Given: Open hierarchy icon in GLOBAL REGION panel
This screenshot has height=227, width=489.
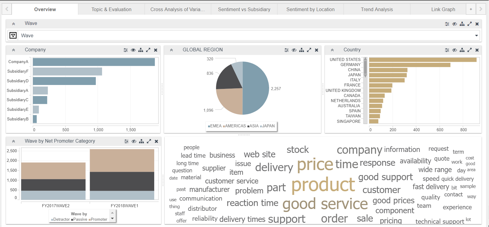Looking at the screenshot, I should 301,50.
